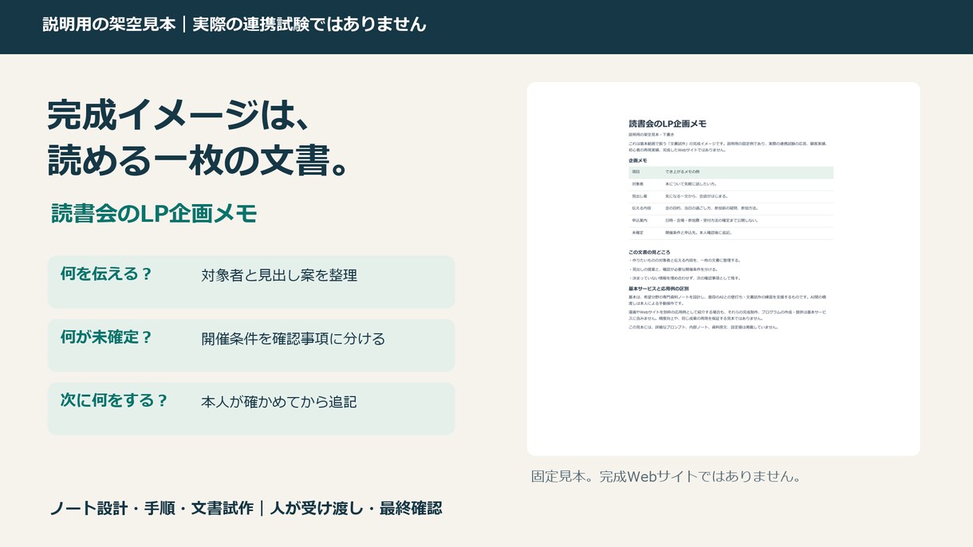Click the '伝える内容' row label in the table
The height and width of the screenshot is (547, 973).
641,208
